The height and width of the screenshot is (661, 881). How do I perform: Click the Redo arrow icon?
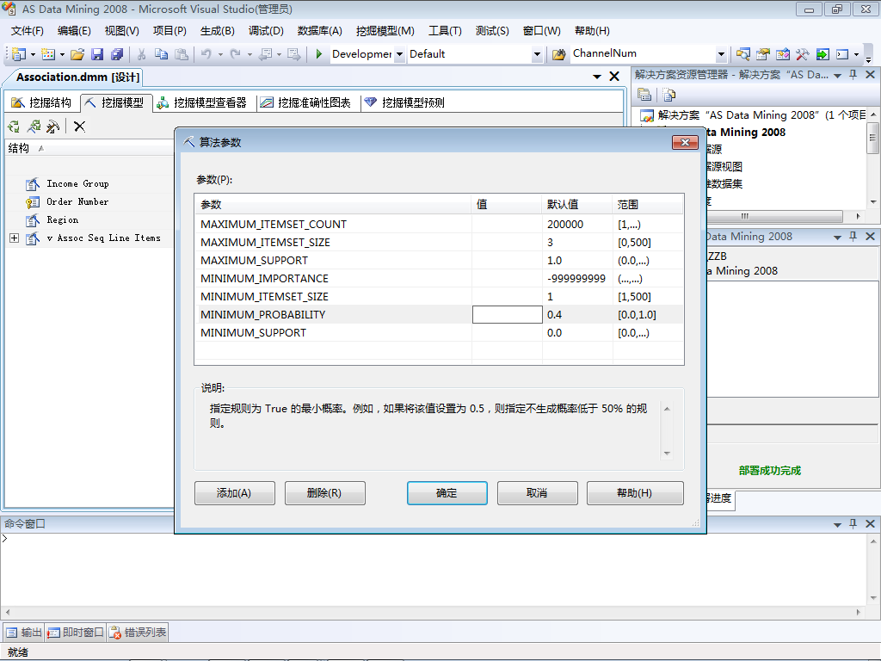[x=236, y=54]
